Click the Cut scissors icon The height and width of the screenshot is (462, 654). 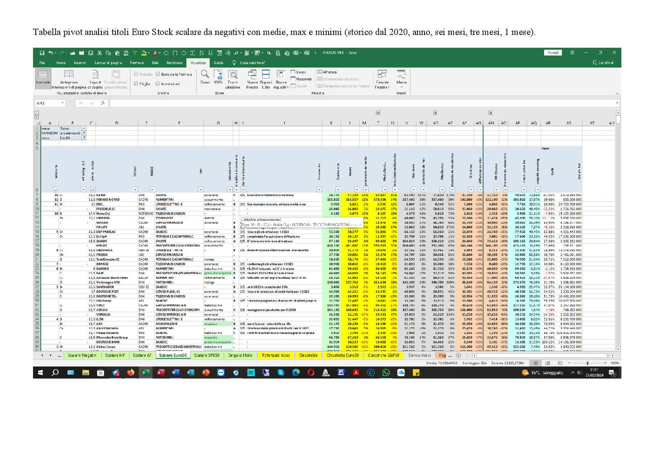click(100, 53)
